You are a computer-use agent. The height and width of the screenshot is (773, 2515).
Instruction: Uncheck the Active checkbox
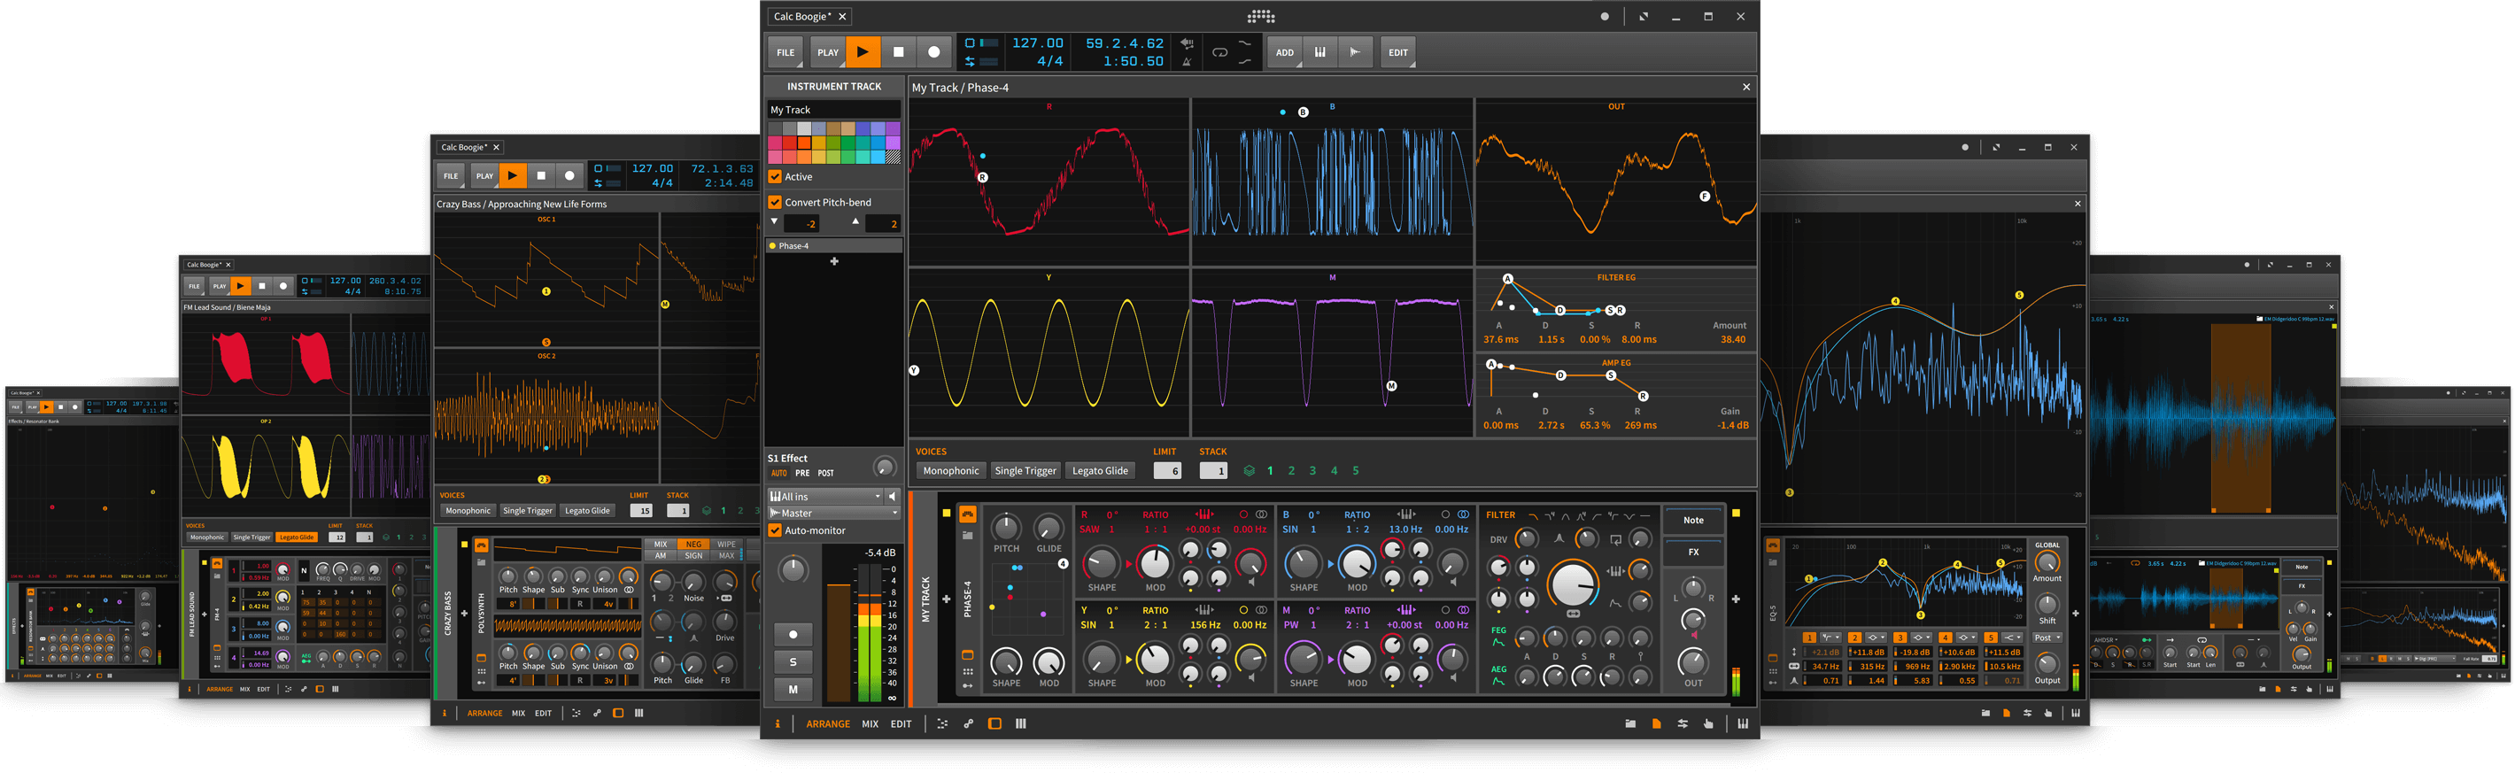coord(775,177)
